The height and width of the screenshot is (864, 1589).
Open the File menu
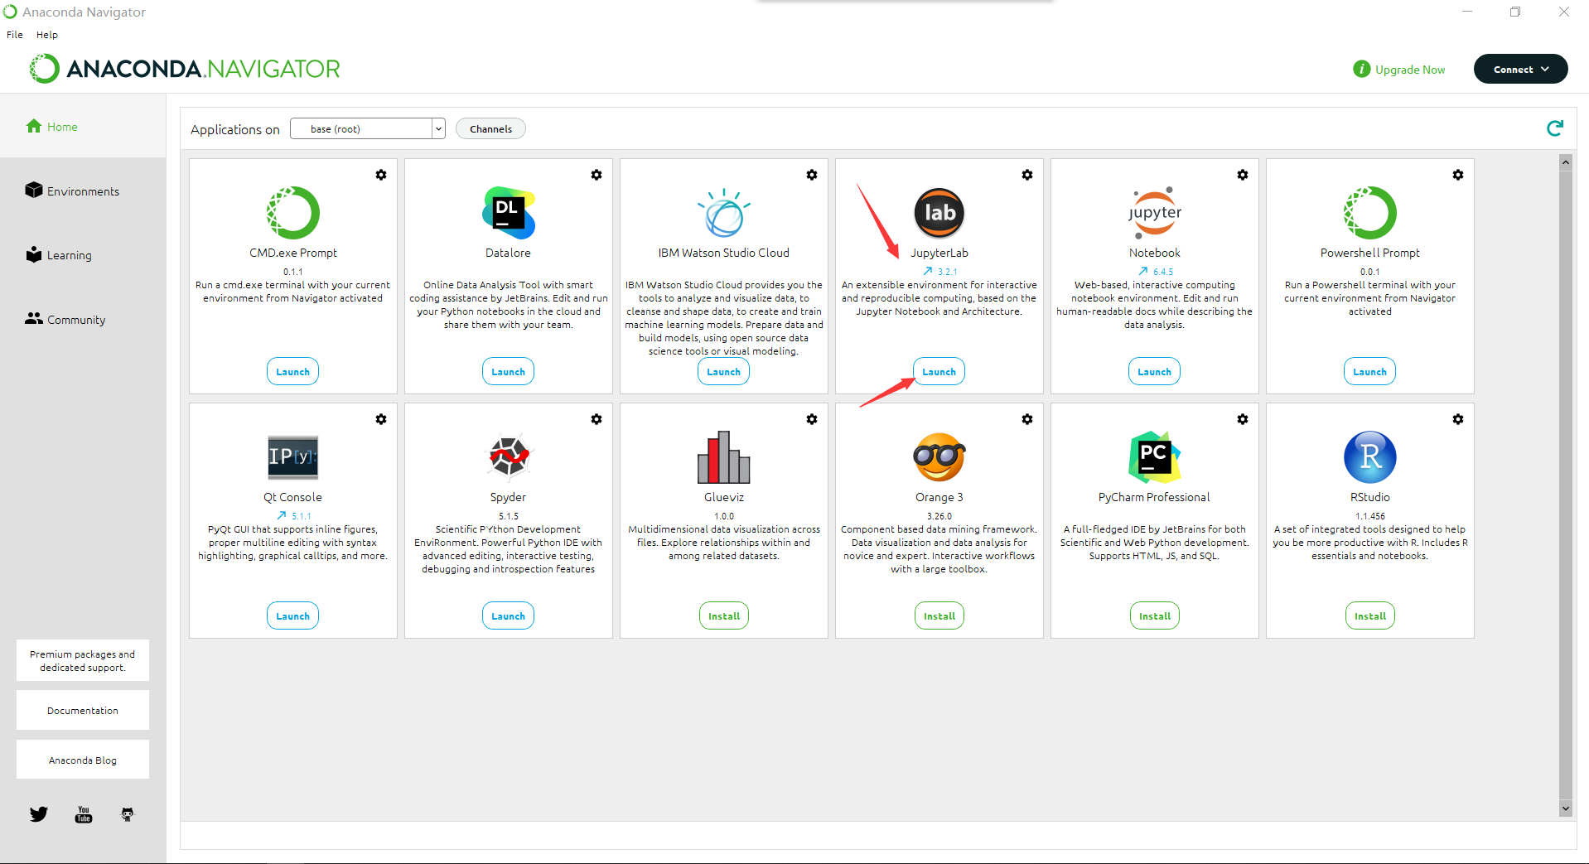coord(15,35)
